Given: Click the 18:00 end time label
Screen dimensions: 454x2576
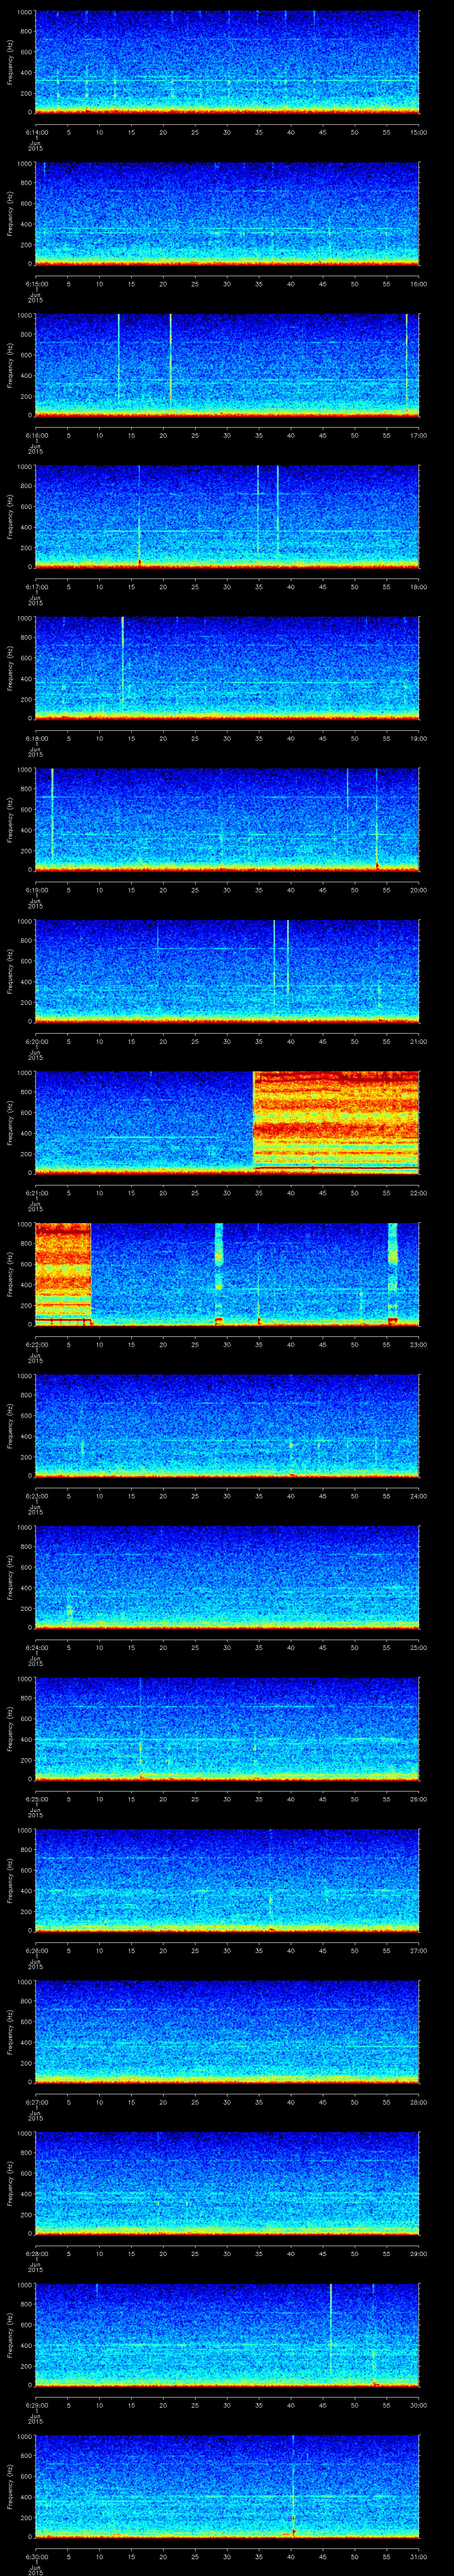Looking at the screenshot, I should pyautogui.click(x=419, y=587).
